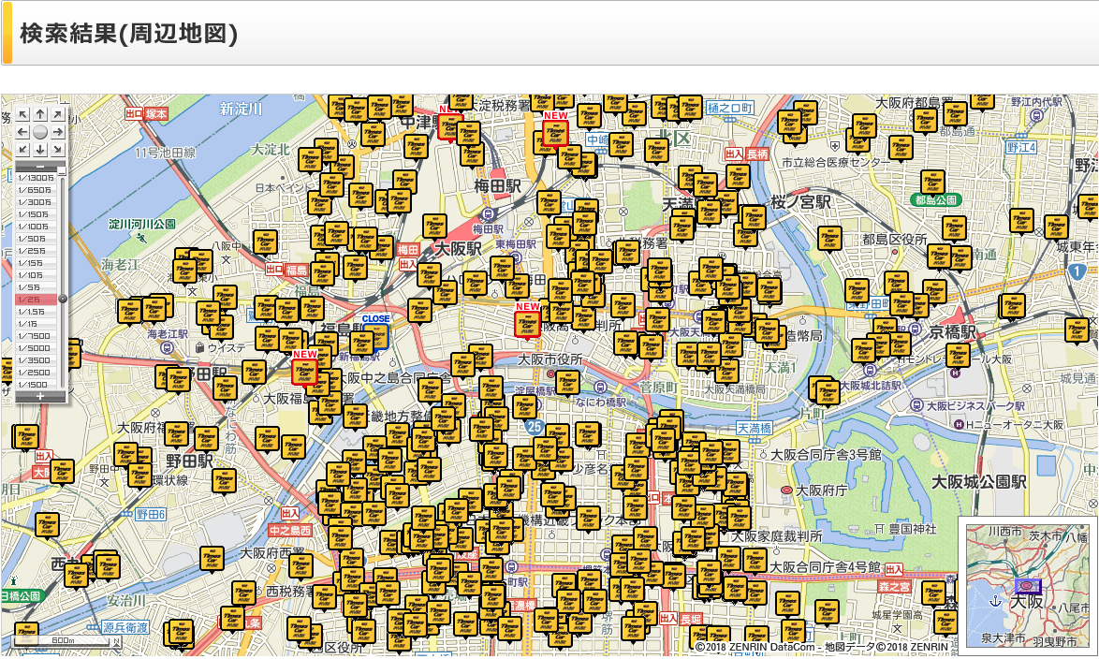Select the 1/15万 scale level
1099x659 pixels.
(36, 263)
